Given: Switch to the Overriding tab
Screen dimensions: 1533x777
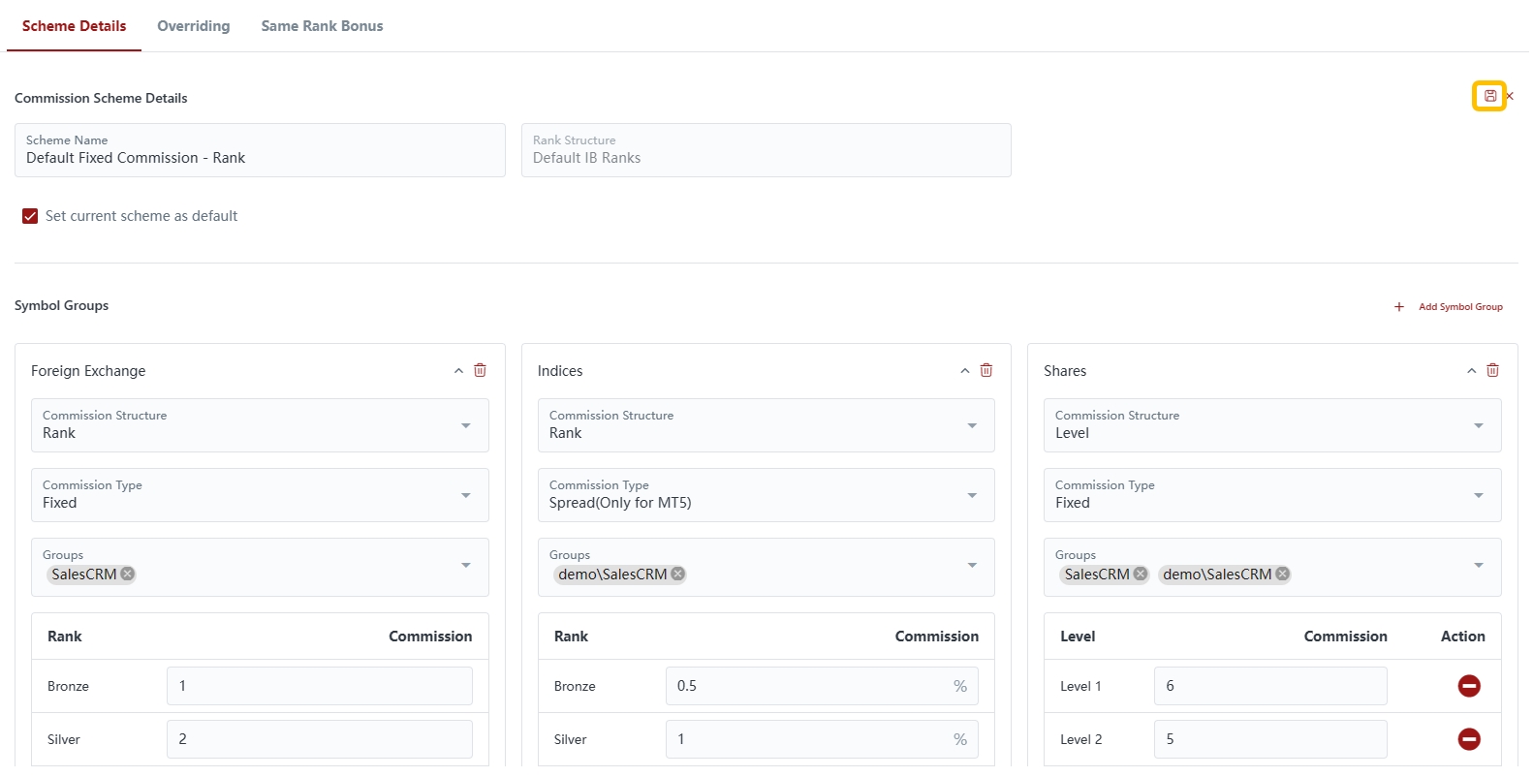Looking at the screenshot, I should [x=194, y=26].
